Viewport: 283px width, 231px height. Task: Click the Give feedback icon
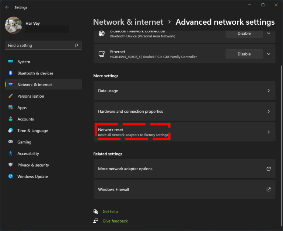click(96, 221)
